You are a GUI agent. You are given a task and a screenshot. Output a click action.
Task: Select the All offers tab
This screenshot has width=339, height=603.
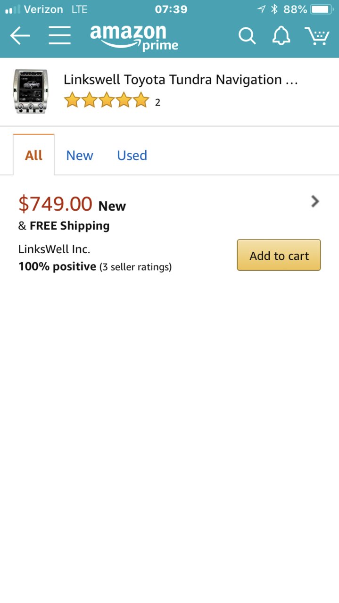coord(33,155)
